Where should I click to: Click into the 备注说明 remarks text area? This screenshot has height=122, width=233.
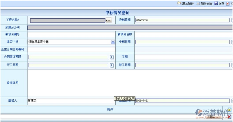[130, 82]
